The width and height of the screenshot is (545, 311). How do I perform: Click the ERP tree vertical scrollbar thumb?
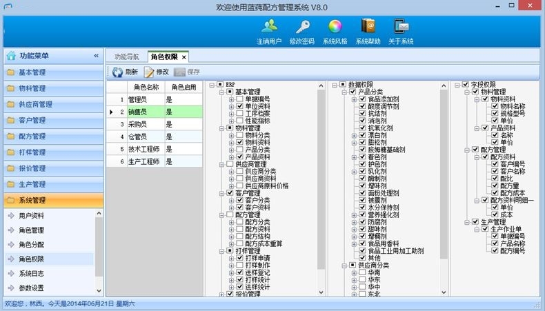pos(321,179)
